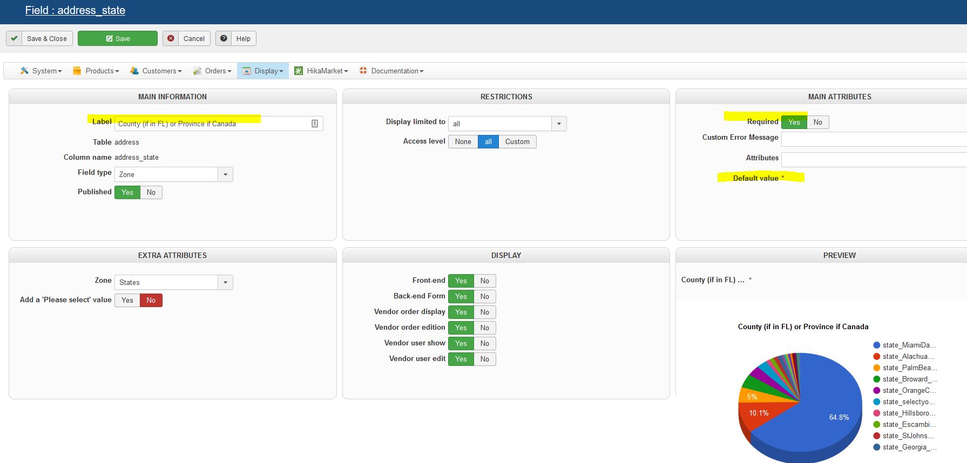Click the state_Georgia legend entry
Viewport: 967px width, 463px height.
click(905, 447)
